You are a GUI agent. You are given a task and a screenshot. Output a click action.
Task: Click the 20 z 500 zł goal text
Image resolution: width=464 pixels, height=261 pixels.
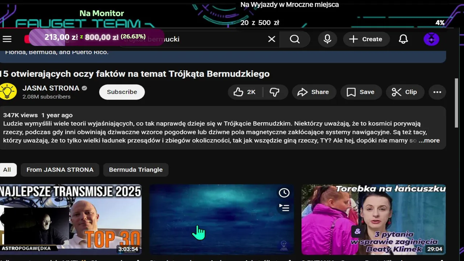click(260, 22)
